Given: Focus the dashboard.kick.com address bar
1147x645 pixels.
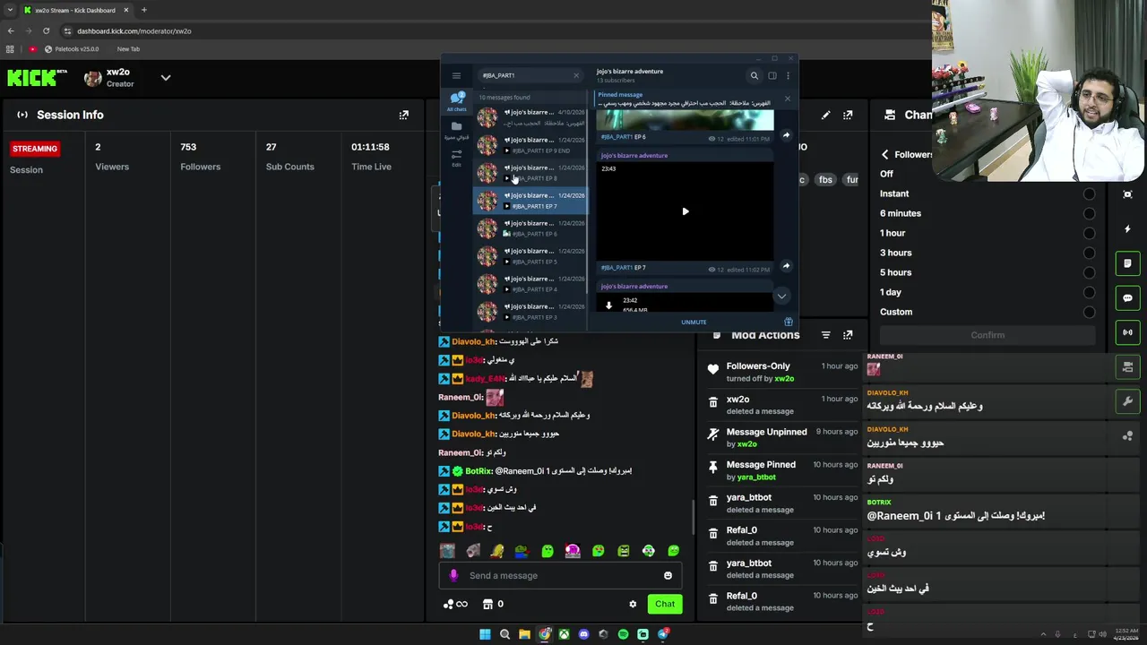Looking at the screenshot, I should (x=134, y=31).
